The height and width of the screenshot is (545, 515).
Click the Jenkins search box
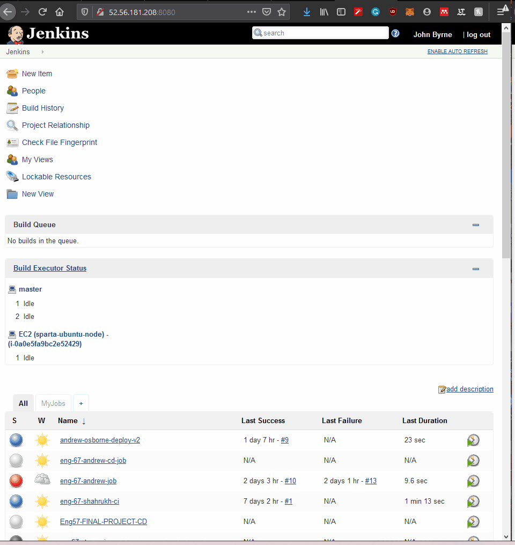320,33
